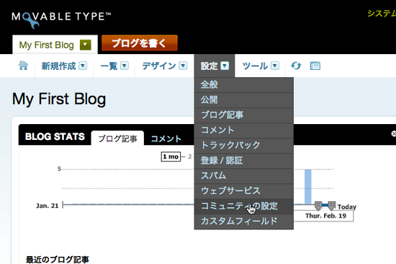Screen dimensions: 396x264
Task: Choose 公開 from settings menu
Action: coord(243,100)
